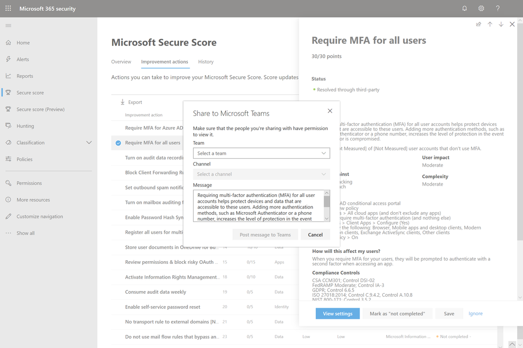Viewport: 523px width, 348px height.
Task: Select Do not use mail flow rules row
Action: 304,337
